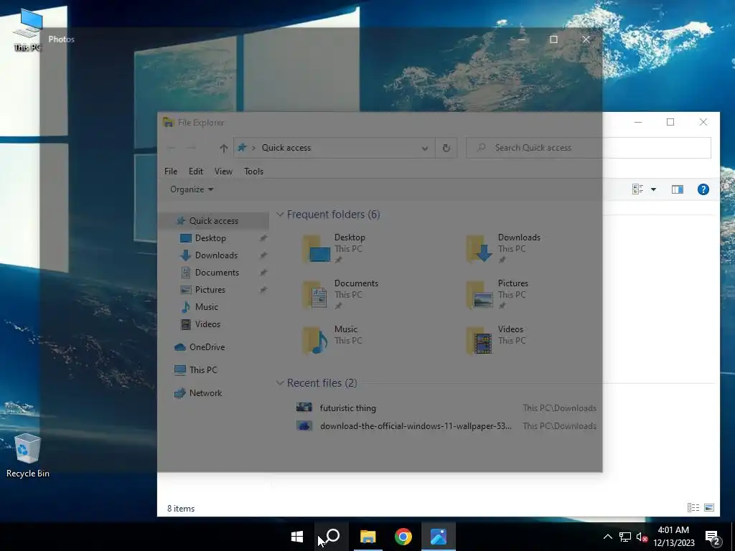The height and width of the screenshot is (551, 735).
Task: Select This PC in the navigation pane
Action: [203, 370]
